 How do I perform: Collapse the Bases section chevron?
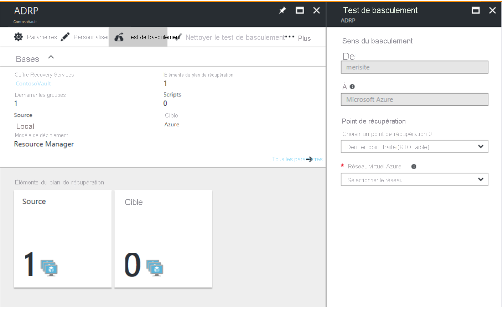[x=51, y=57]
